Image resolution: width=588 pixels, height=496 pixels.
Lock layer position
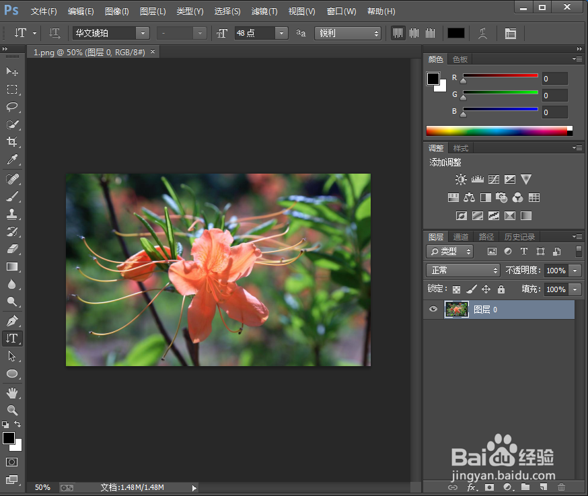486,289
